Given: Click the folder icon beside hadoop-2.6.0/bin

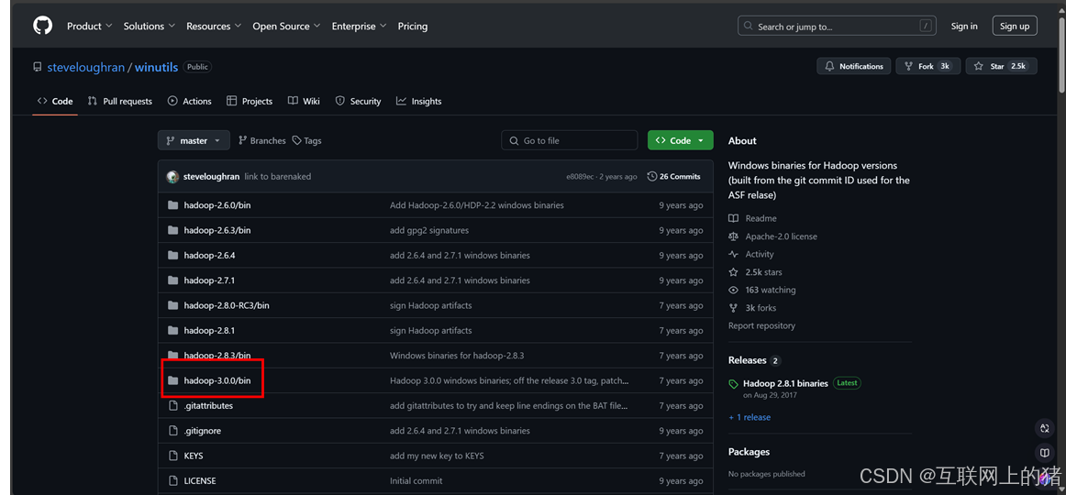Looking at the screenshot, I should point(172,205).
